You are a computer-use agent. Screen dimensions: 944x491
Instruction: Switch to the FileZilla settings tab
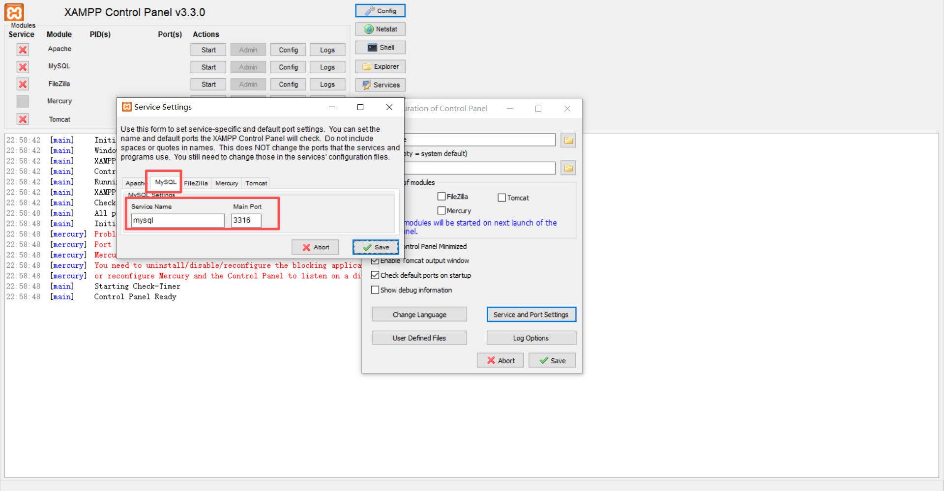pos(196,183)
